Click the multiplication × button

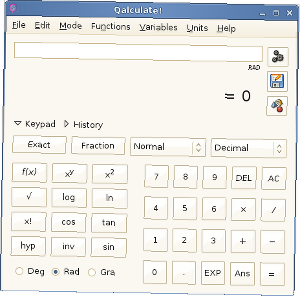click(243, 210)
